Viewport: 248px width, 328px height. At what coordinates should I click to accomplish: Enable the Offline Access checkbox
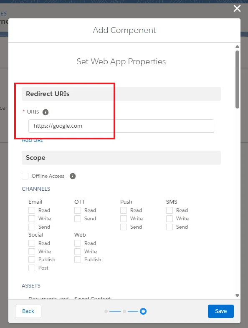coord(25,176)
